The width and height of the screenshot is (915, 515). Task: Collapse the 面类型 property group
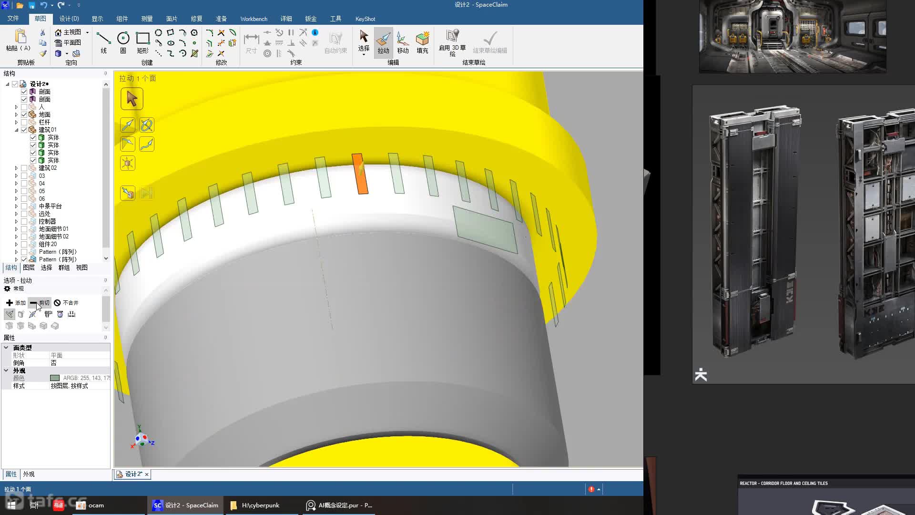click(x=6, y=348)
